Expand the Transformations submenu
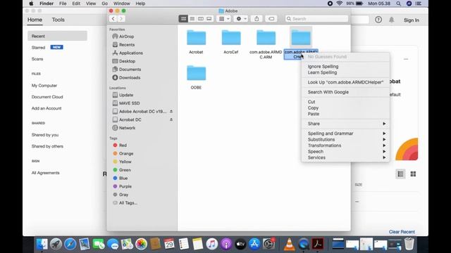Screen dimensions: 451x253 point(345,145)
